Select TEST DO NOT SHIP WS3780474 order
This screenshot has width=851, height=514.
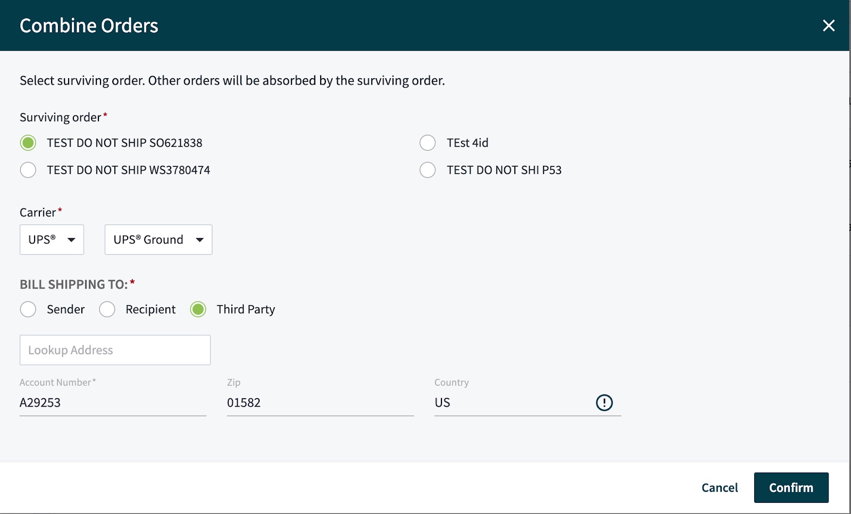coord(28,170)
